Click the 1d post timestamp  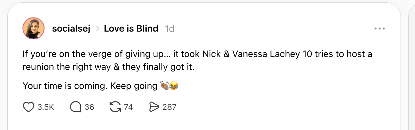pyautogui.click(x=169, y=29)
